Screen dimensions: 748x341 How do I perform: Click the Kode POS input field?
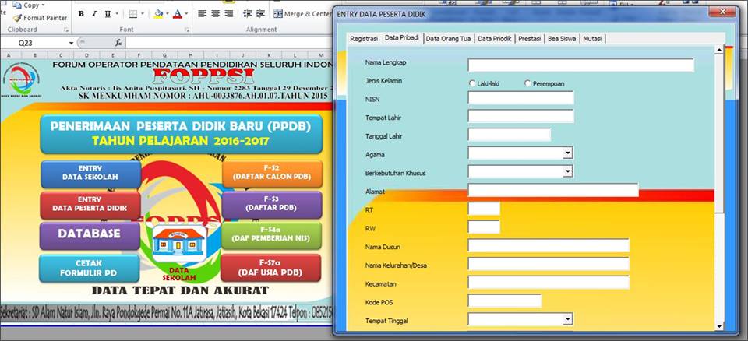pos(505,301)
